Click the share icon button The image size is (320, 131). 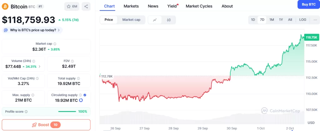coord(86,6)
